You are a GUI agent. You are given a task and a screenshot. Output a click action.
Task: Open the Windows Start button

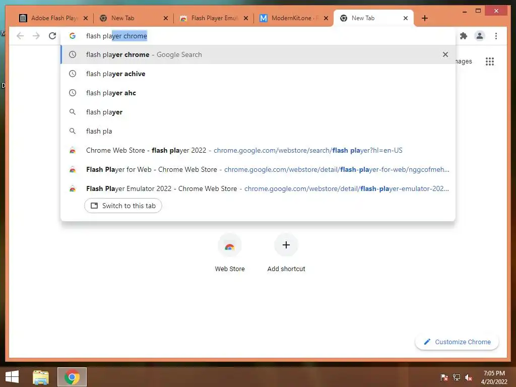point(12,377)
